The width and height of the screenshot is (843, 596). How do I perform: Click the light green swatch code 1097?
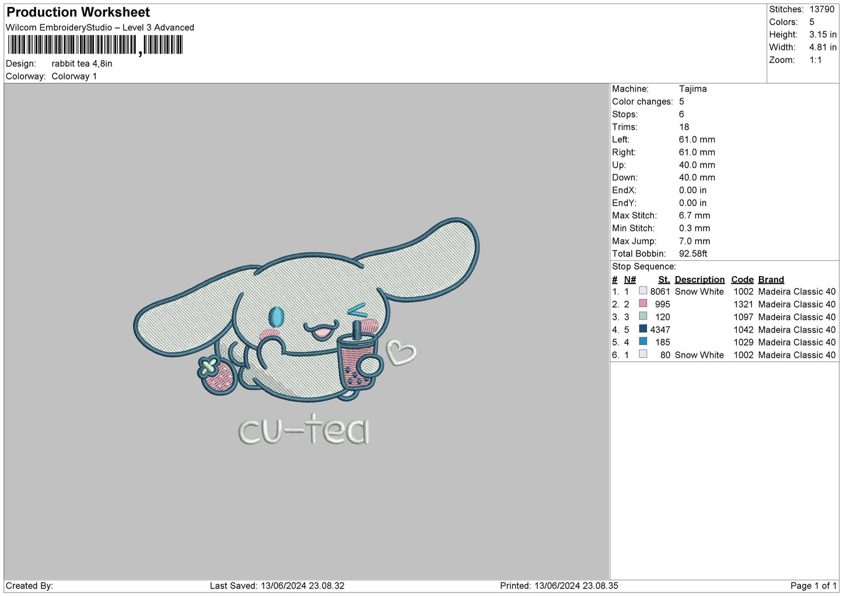[x=643, y=316]
